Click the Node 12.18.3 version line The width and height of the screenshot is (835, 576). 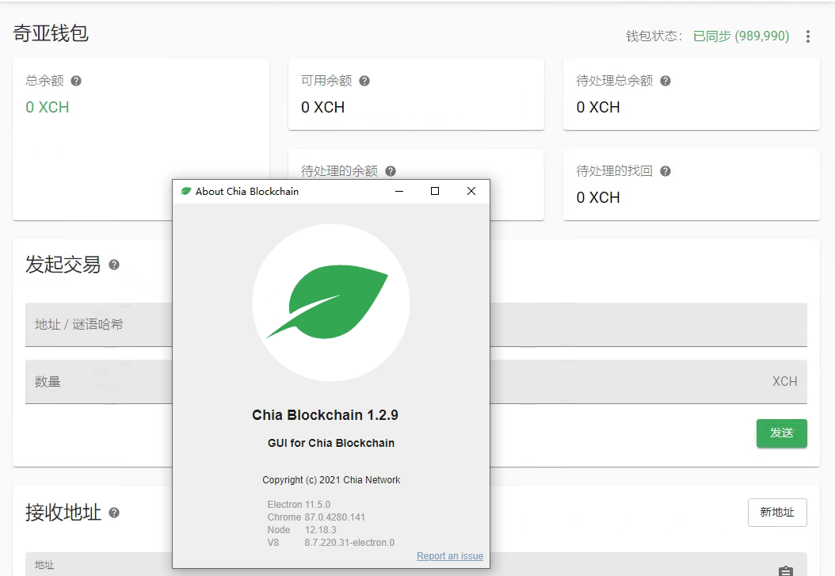point(302,530)
